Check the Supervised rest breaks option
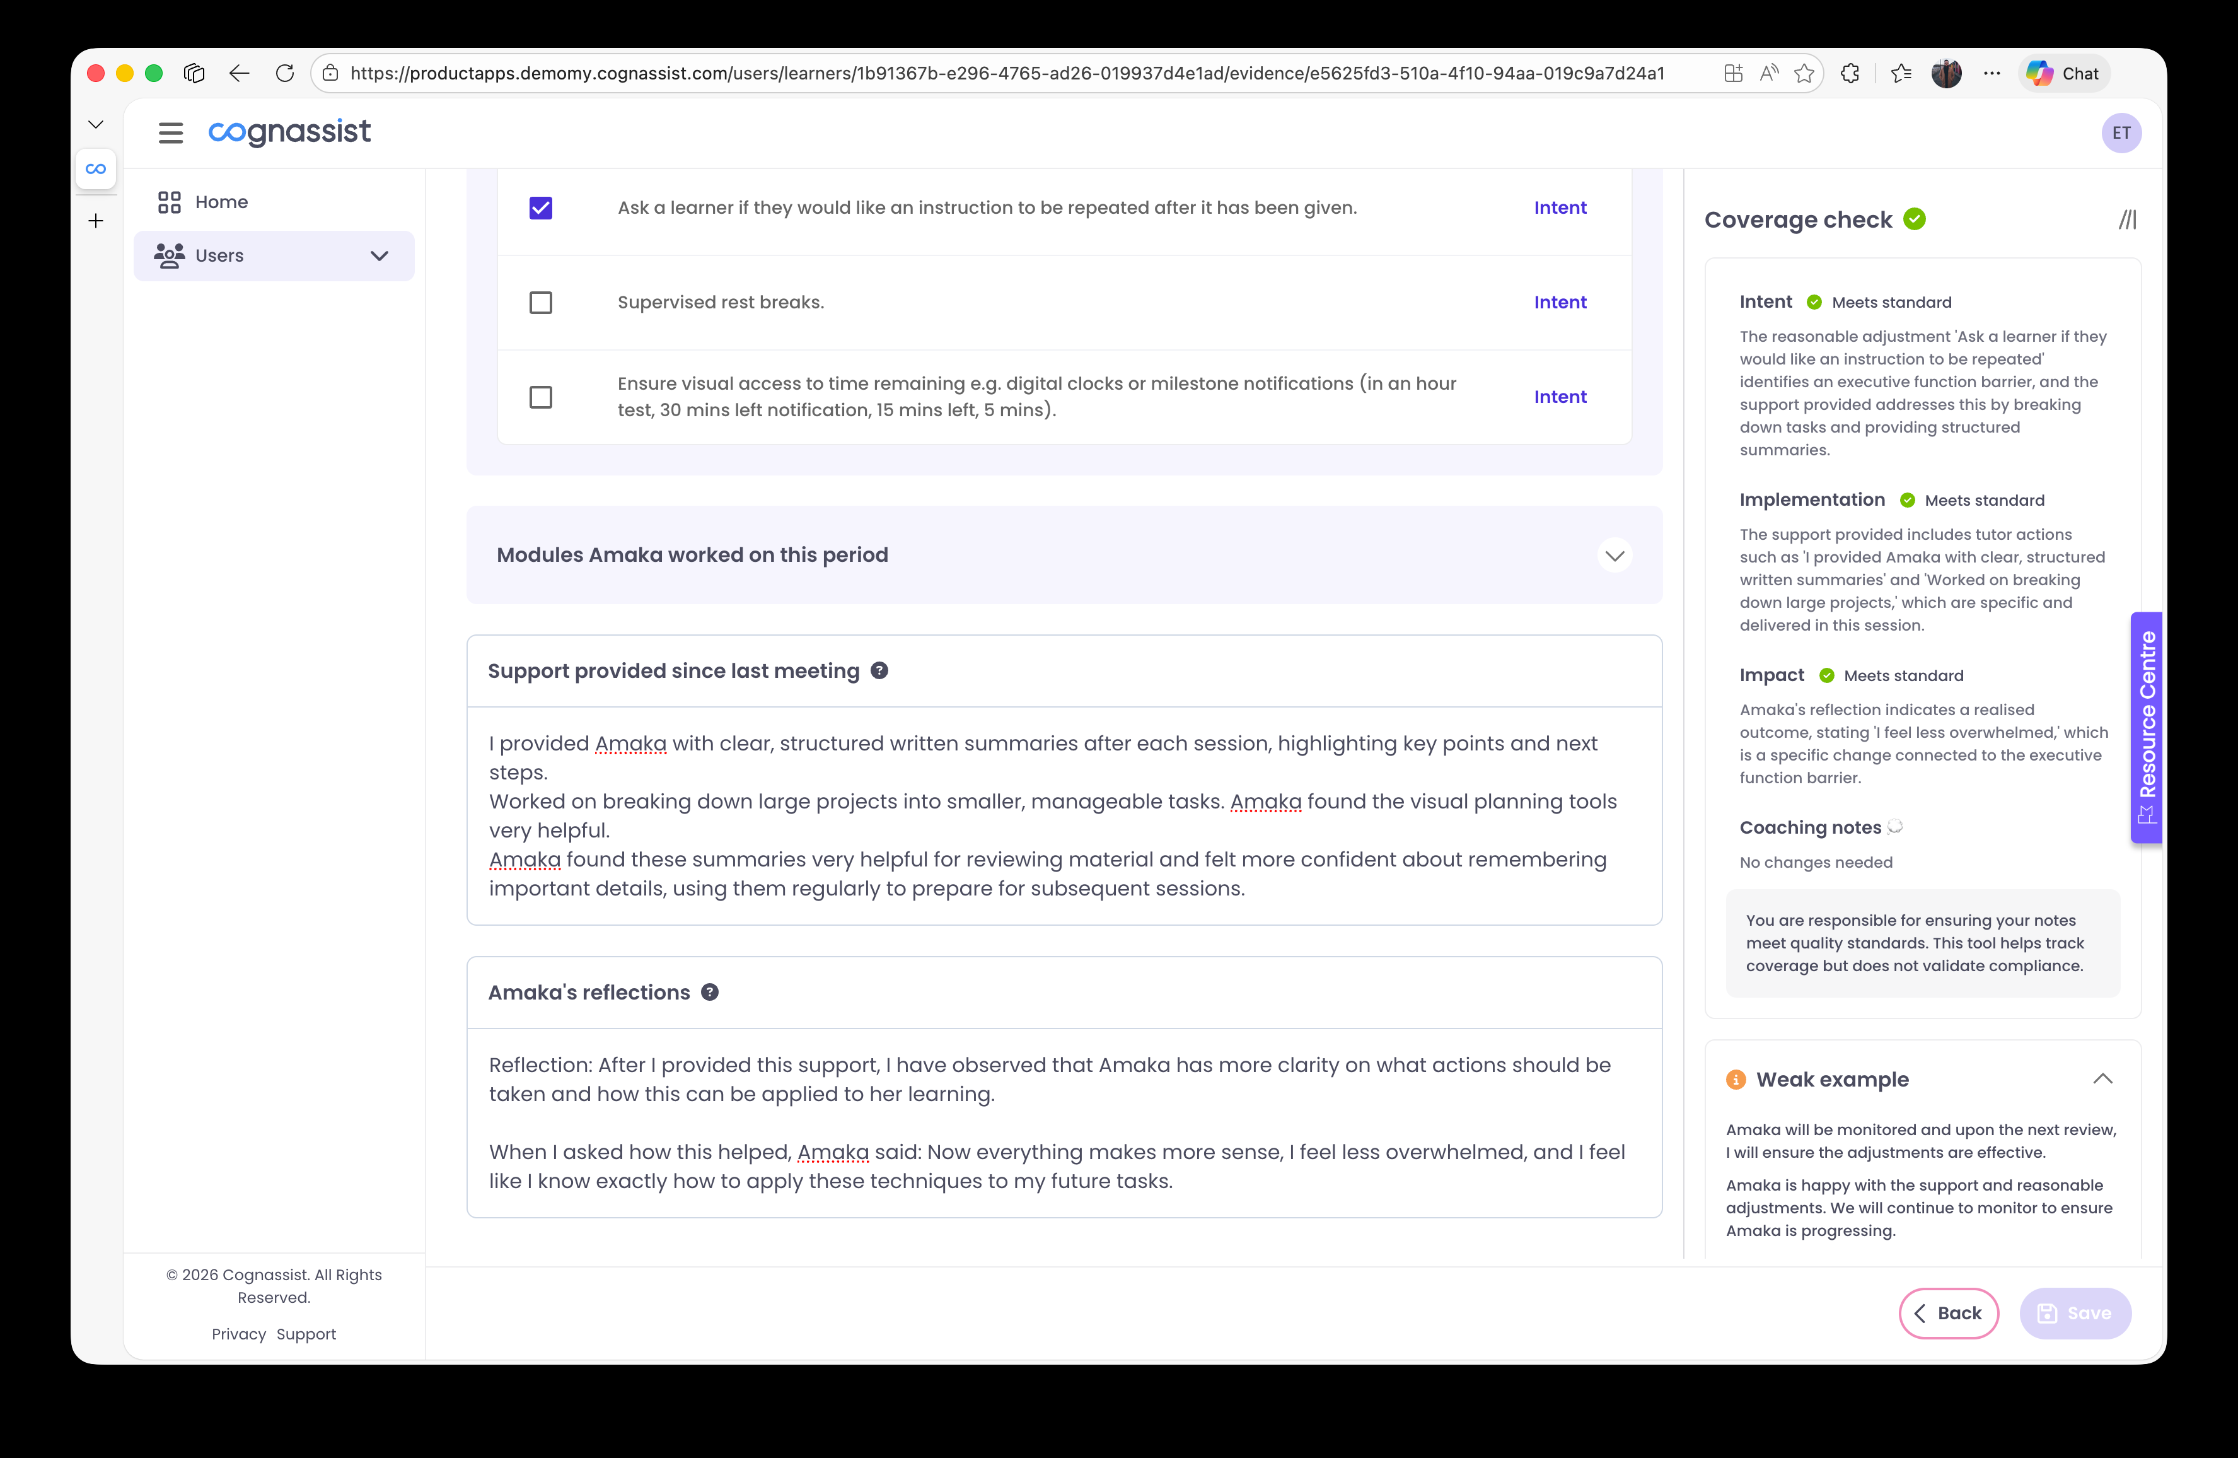This screenshot has height=1458, width=2238. (x=541, y=302)
